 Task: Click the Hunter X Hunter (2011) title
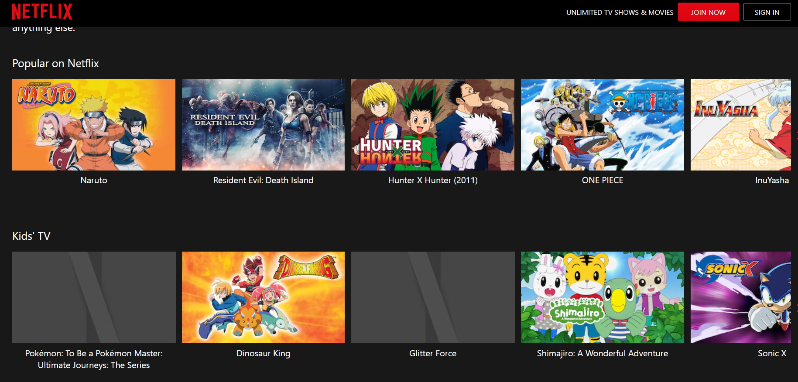click(x=432, y=180)
